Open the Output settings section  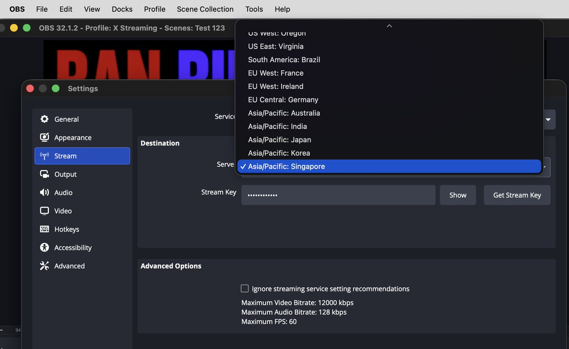(82, 174)
